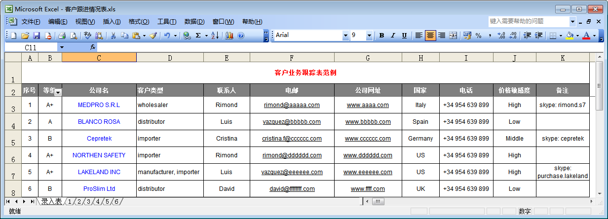Undo the last action
608x219 pixels.
[167, 36]
